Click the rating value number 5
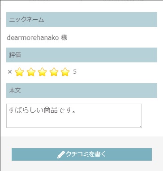 point(75,72)
